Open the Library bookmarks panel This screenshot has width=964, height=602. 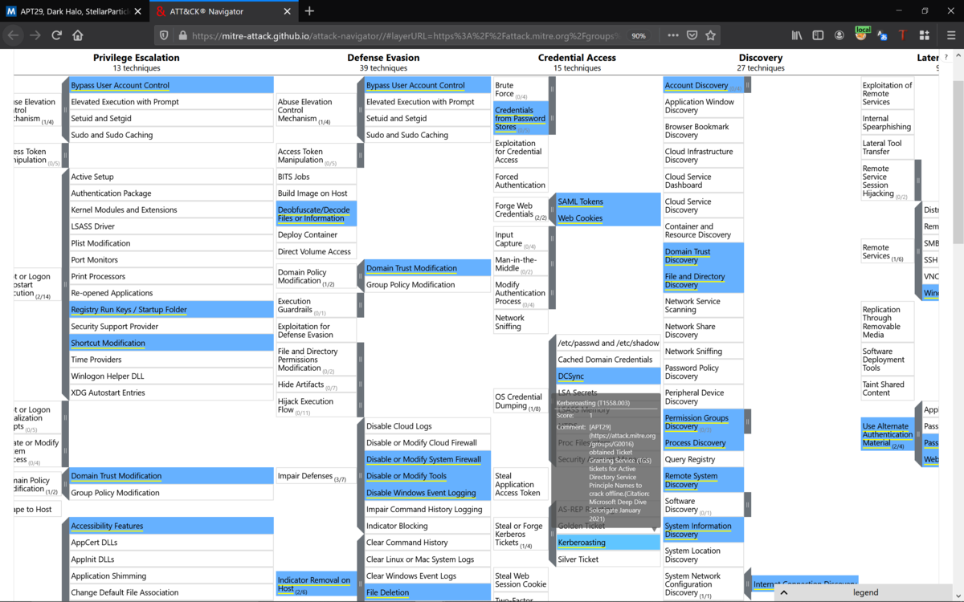[797, 35]
